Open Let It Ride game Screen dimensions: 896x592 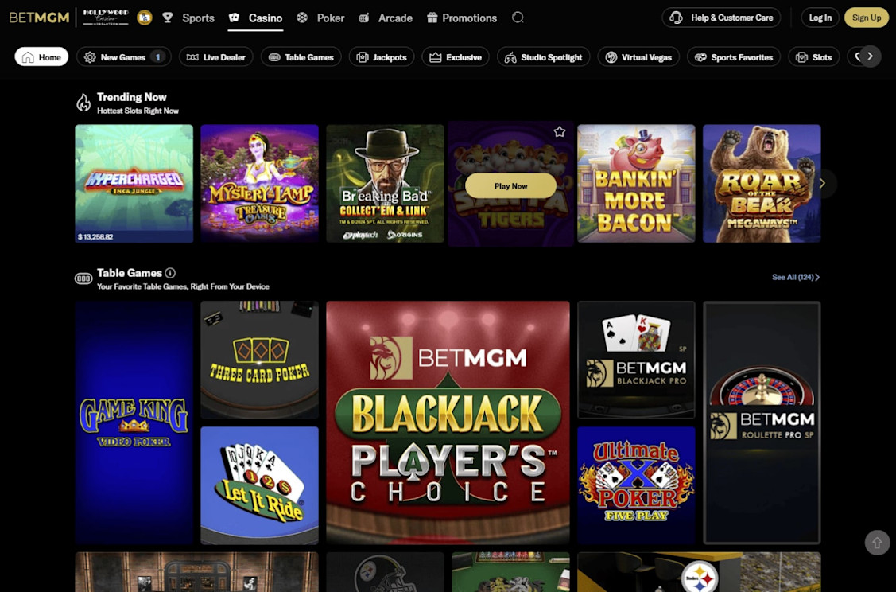tap(259, 485)
